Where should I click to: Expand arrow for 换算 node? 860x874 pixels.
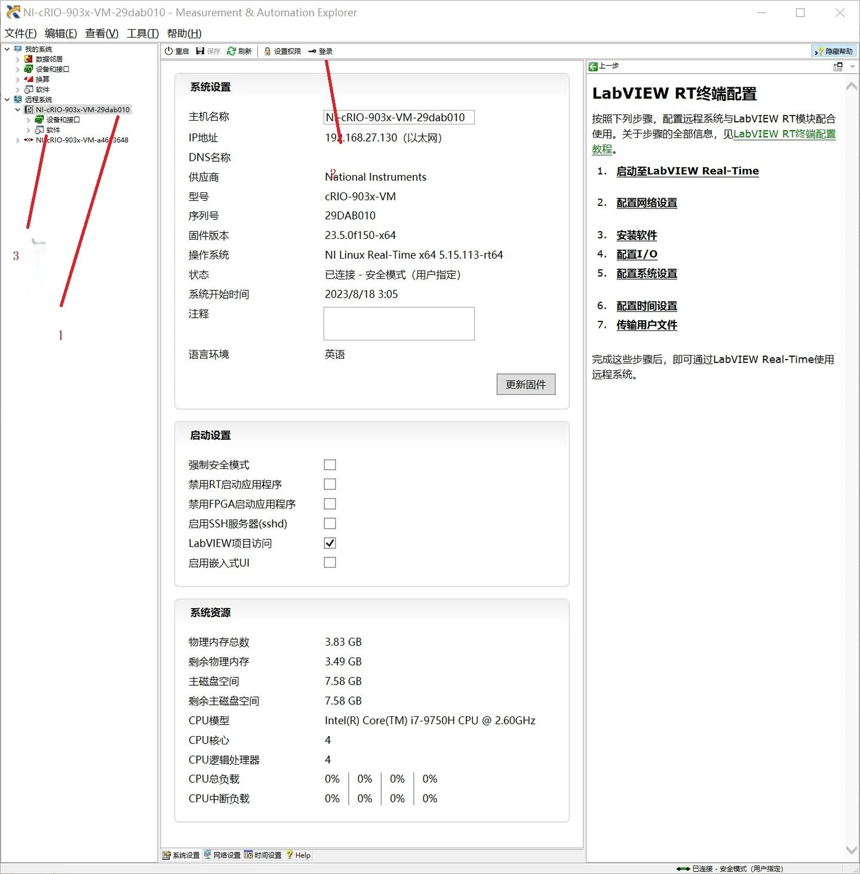tap(17, 79)
